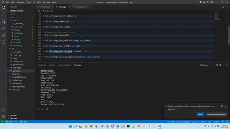The height and width of the screenshot is (129, 230).
Task: Open the Accounts menu icon
Action: coord(3,110)
